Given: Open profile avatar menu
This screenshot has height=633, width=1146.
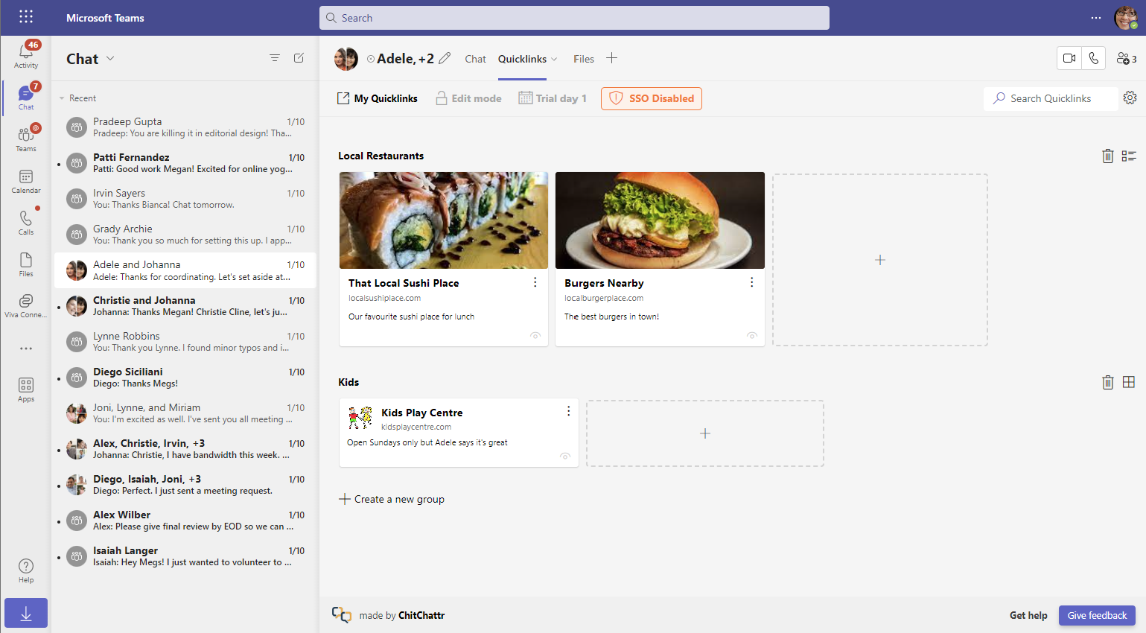Looking at the screenshot, I should [x=1125, y=18].
